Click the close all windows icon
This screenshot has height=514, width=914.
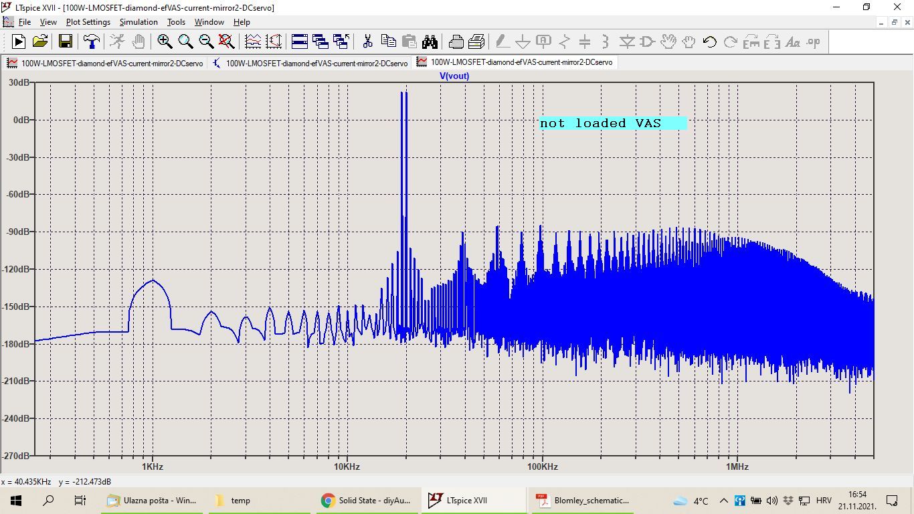pos(341,41)
